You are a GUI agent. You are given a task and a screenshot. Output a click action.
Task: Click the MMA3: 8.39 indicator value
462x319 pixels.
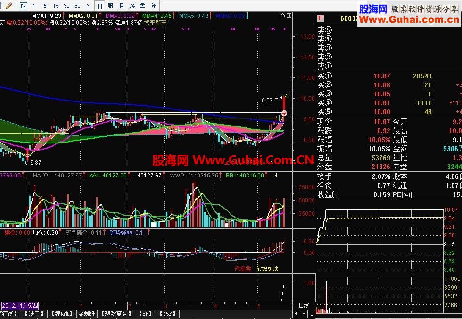coord(120,16)
